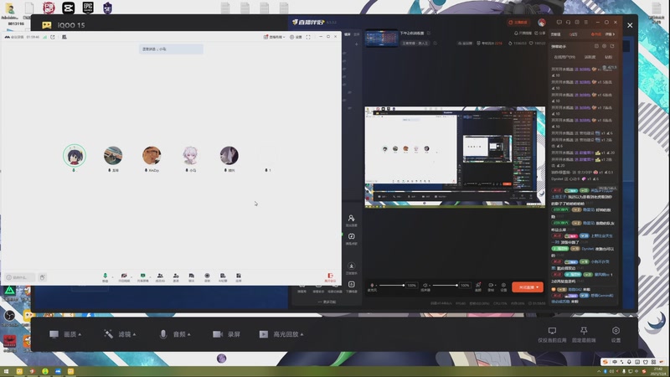
Task: Open the Windows Start menu
Action: [x=6, y=371]
